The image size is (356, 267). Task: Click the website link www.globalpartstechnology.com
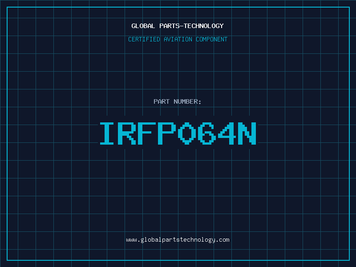pos(178,240)
